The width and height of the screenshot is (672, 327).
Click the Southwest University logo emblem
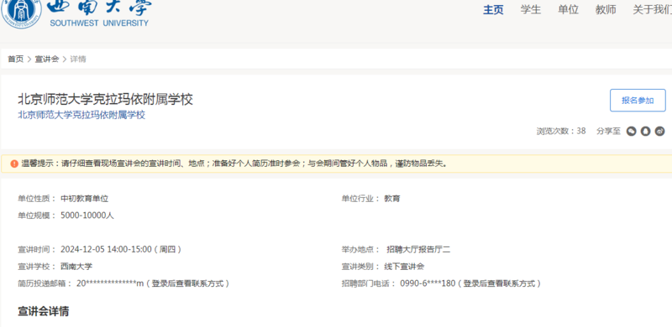[22, 13]
